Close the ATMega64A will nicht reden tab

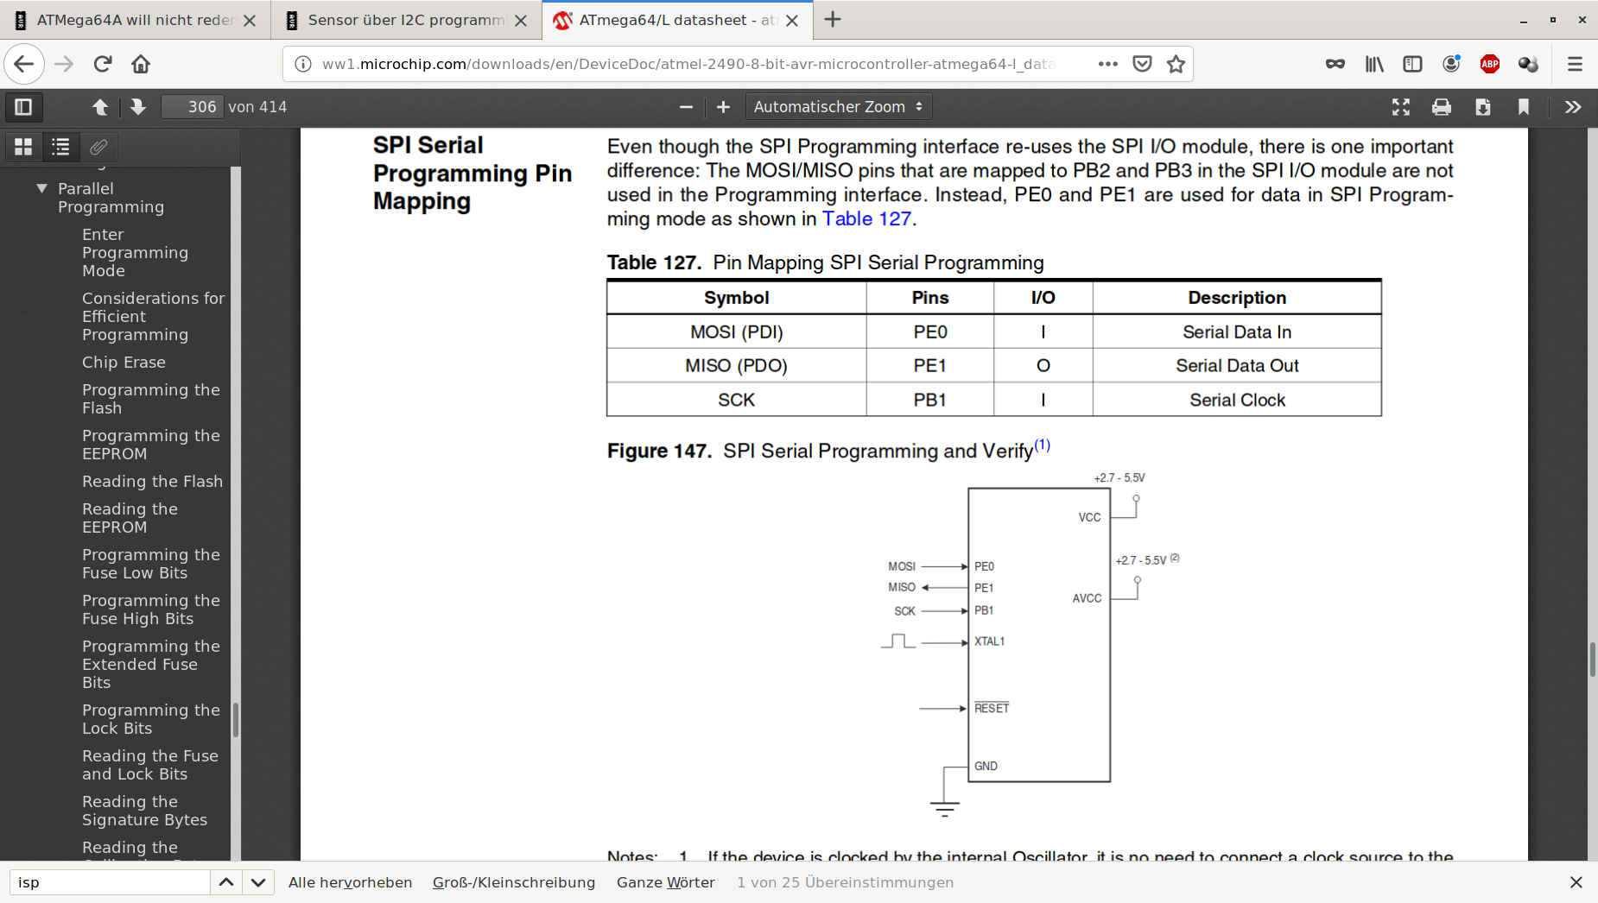tap(250, 21)
